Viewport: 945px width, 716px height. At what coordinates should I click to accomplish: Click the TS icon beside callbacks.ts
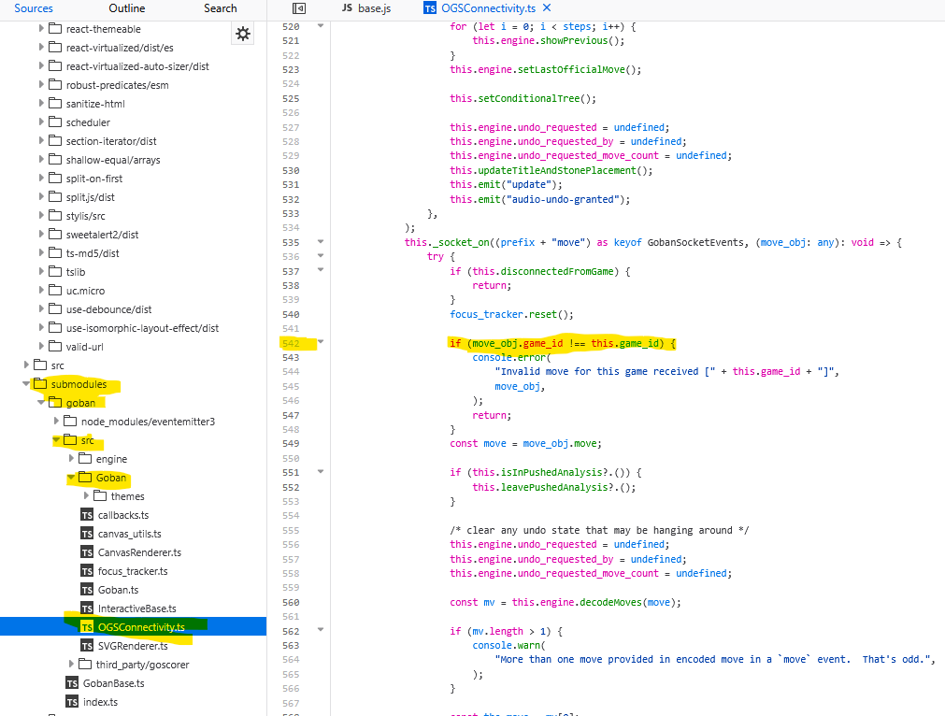click(87, 515)
